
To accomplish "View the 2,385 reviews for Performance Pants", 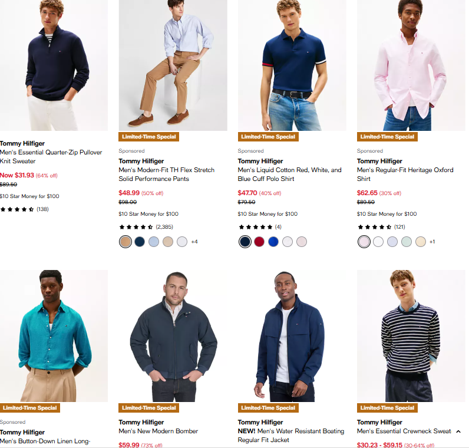I will 164,227.
